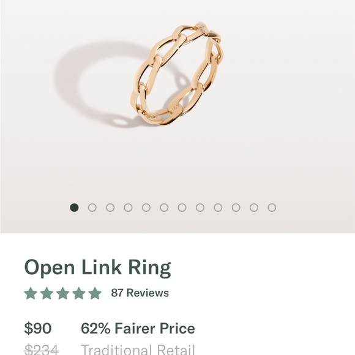Click the $90 price text

coord(38,328)
